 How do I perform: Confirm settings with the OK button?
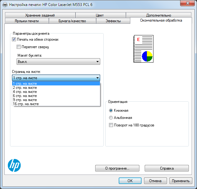coord(130,181)
